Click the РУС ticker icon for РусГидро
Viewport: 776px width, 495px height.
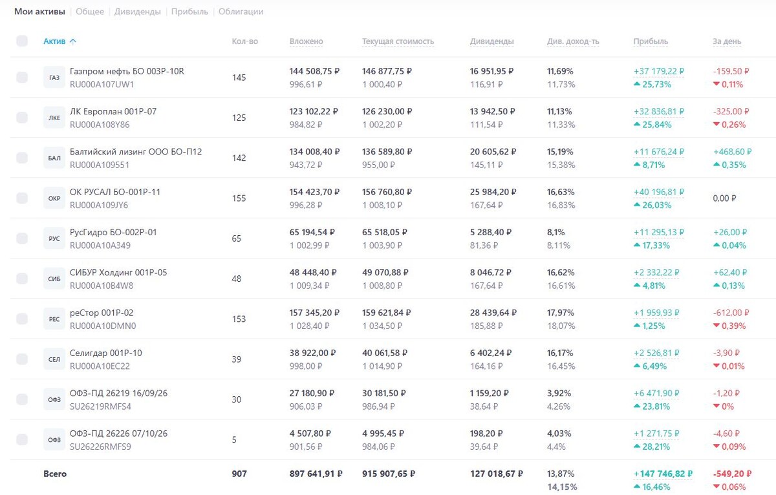point(54,238)
